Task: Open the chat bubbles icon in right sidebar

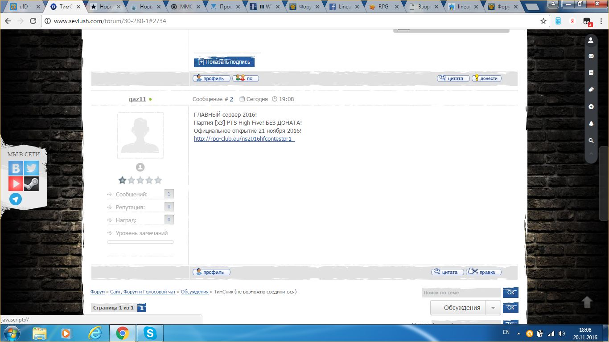Action: pos(591,90)
